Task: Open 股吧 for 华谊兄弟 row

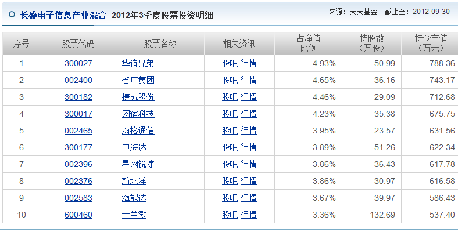Action: coord(230,63)
